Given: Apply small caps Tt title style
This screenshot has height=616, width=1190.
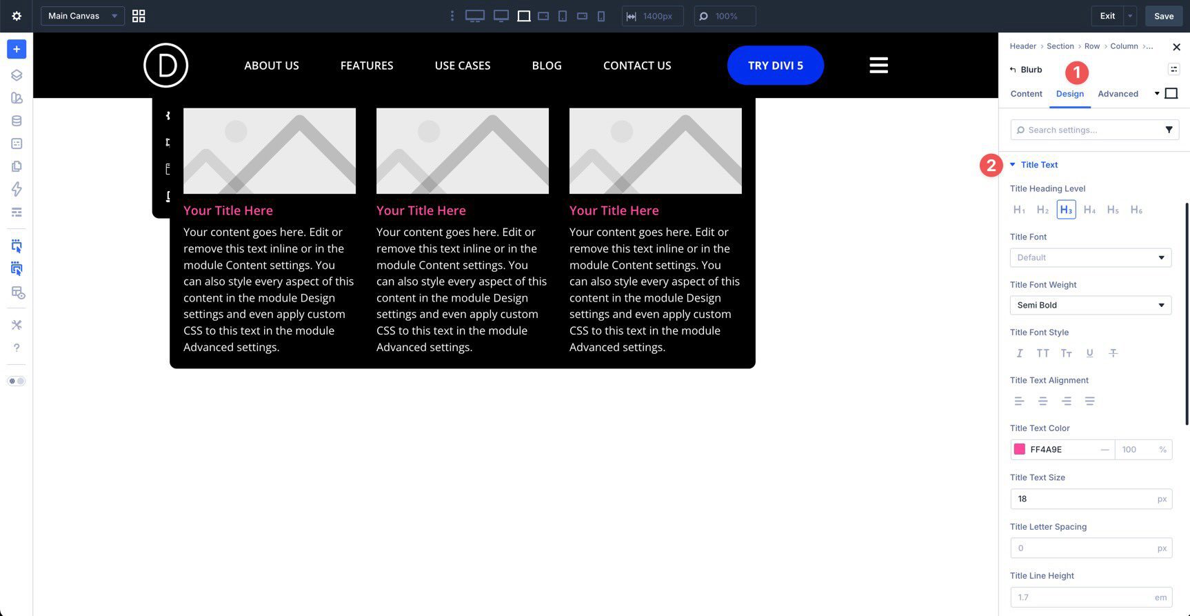Looking at the screenshot, I should tap(1066, 353).
